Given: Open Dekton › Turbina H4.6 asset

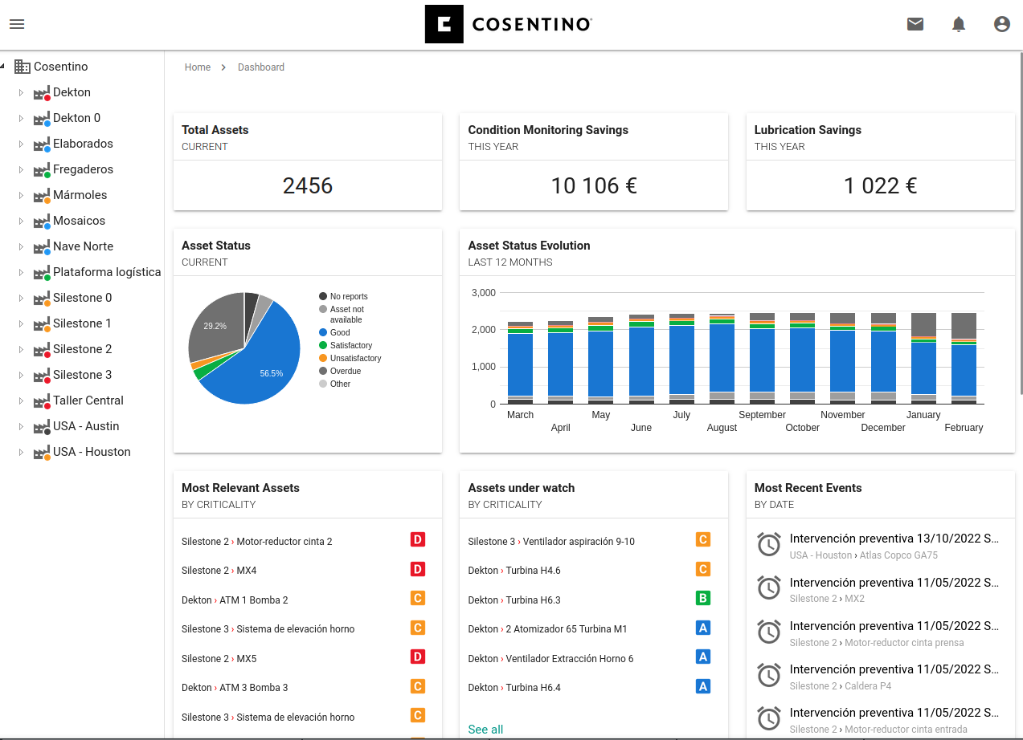Looking at the screenshot, I should 514,571.
